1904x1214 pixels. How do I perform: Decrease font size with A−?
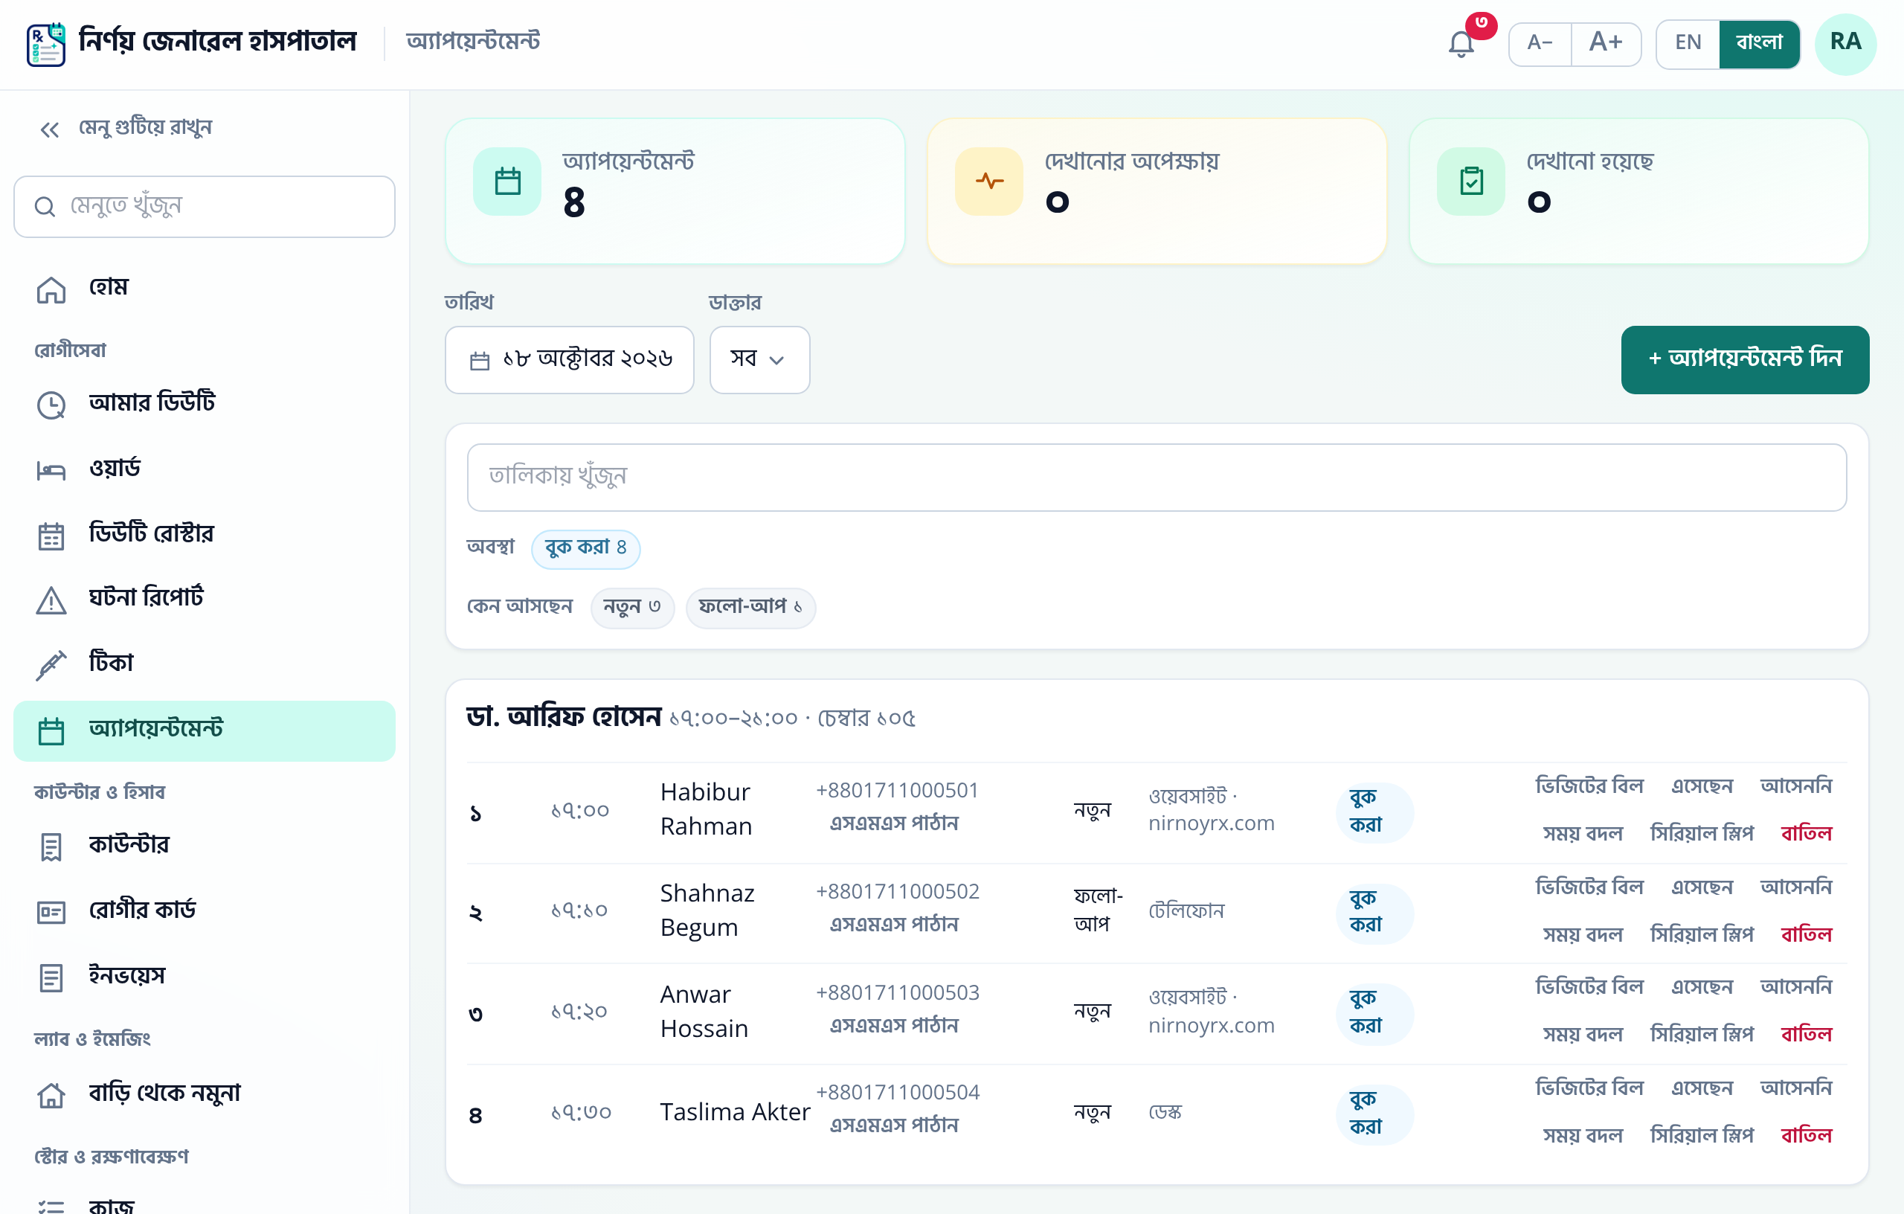pos(1539,42)
